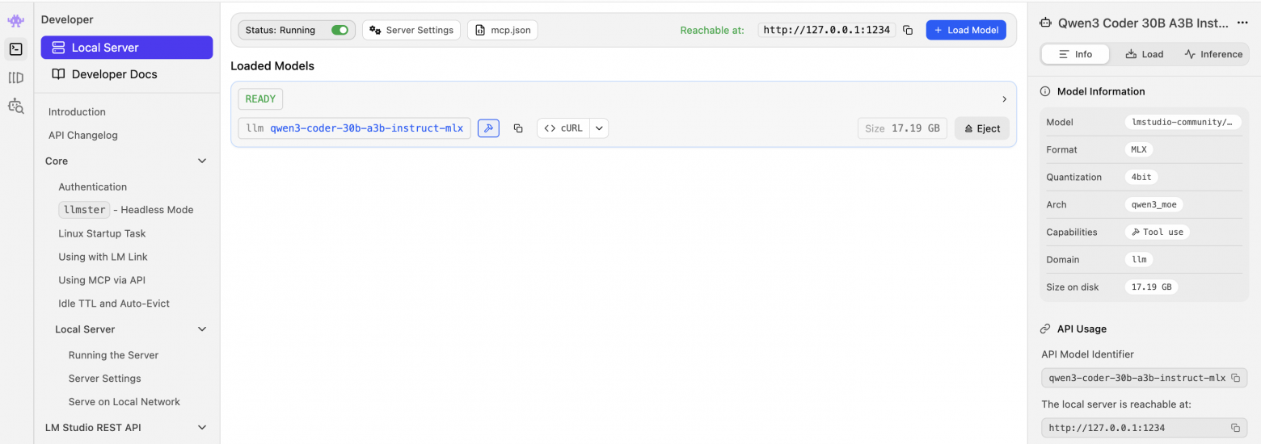Open Using with LM Link docs page
Viewport: 1261px width, 444px height.
click(x=103, y=257)
